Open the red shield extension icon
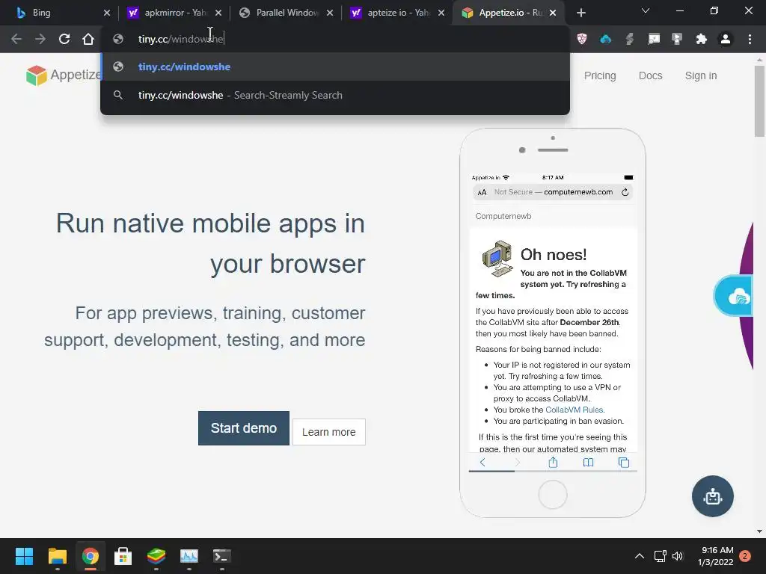The width and height of the screenshot is (766, 574). coord(581,39)
